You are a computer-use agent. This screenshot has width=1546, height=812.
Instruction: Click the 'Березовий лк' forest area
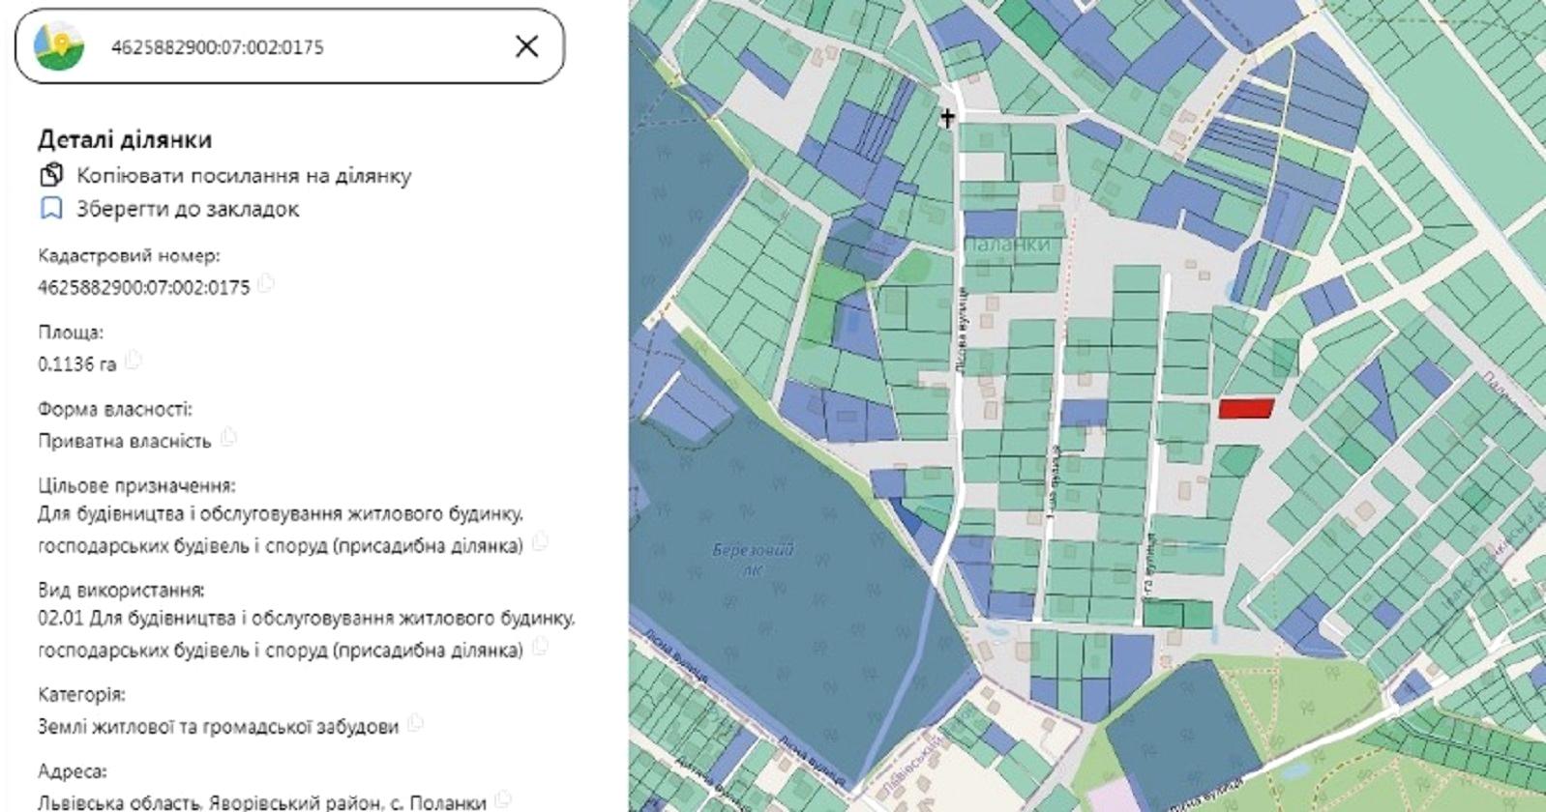(x=752, y=559)
